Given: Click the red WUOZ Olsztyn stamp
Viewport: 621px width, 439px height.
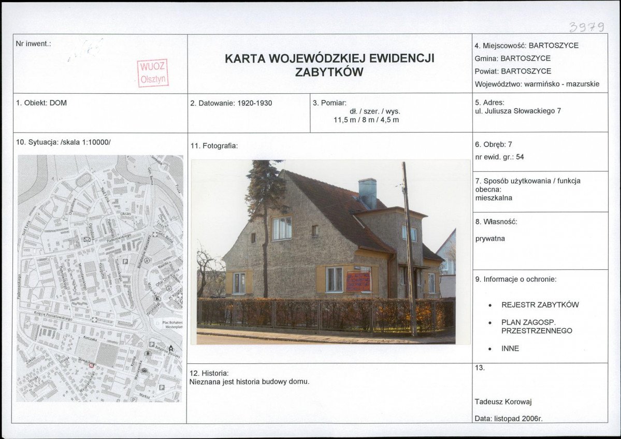Looking at the screenshot, I should (x=153, y=73).
